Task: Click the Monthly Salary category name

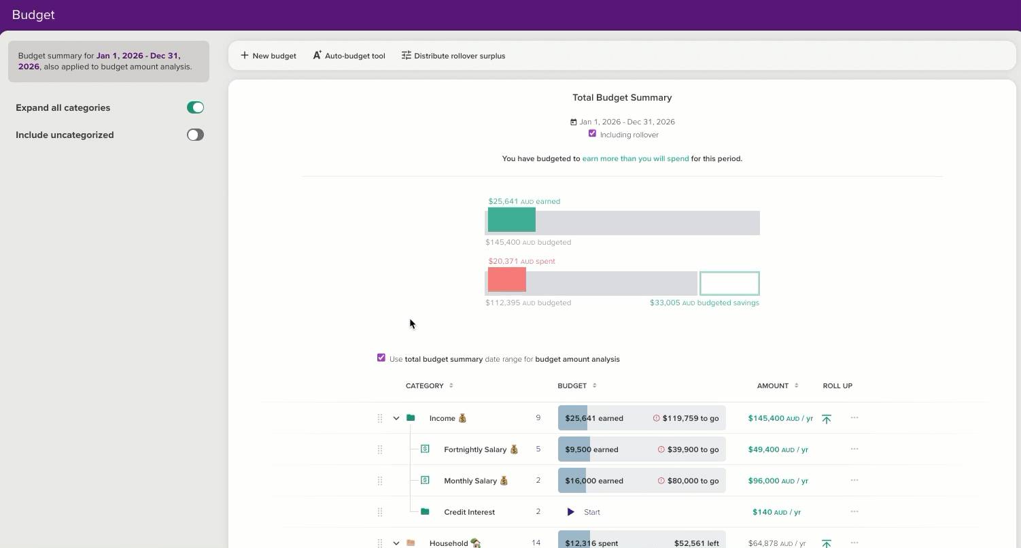Action: (x=476, y=481)
